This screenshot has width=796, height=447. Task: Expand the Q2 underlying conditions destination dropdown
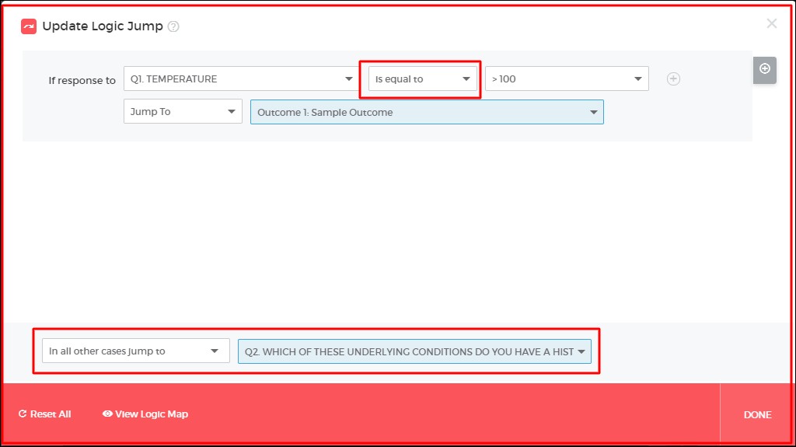pos(414,351)
